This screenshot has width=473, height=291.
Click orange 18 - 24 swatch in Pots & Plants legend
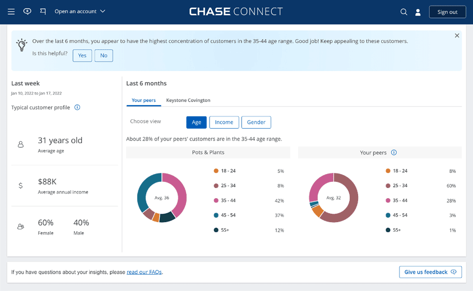click(x=216, y=171)
